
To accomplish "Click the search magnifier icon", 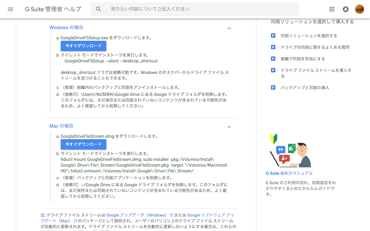I will (99, 9).
